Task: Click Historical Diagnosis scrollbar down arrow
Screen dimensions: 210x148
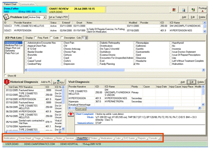Action: pos(63,129)
